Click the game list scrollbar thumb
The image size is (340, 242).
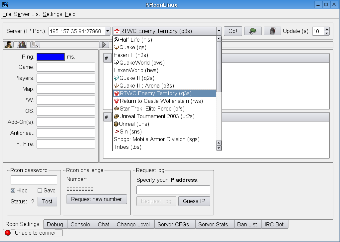(x=219, y=67)
